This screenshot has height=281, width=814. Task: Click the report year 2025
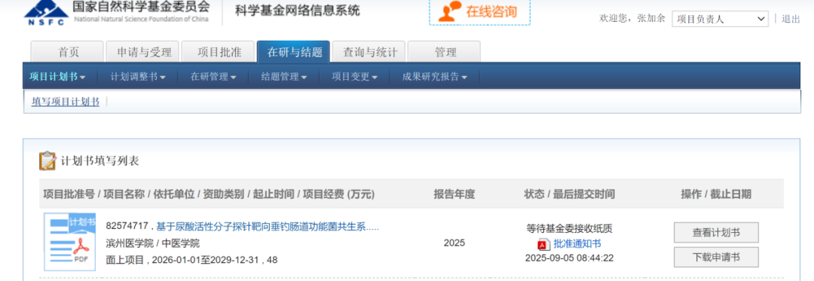click(454, 243)
